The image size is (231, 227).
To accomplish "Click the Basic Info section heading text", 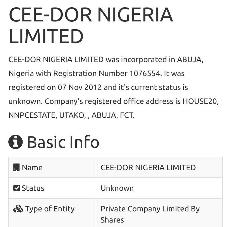I will [63, 142].
